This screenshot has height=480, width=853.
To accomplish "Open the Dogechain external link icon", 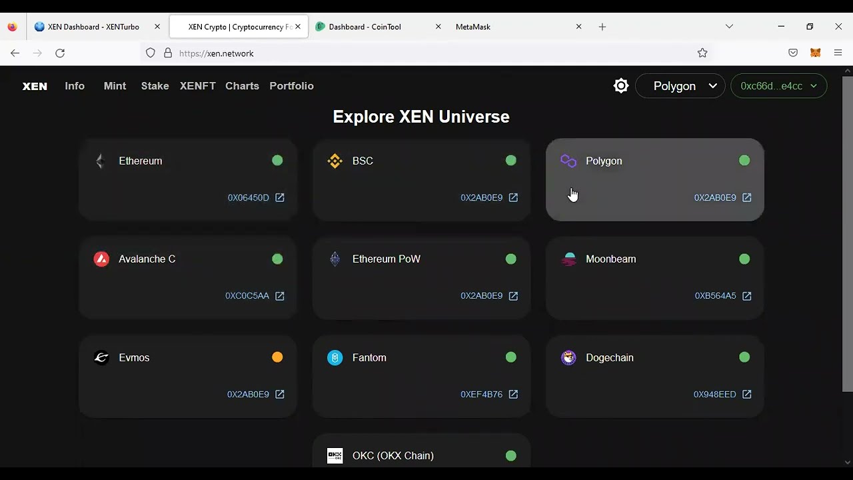I will (747, 395).
